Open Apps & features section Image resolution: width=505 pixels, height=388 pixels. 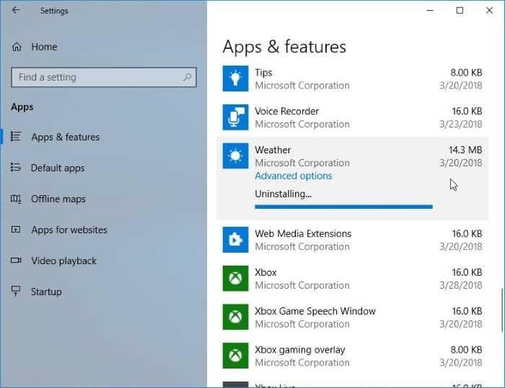[65, 137]
